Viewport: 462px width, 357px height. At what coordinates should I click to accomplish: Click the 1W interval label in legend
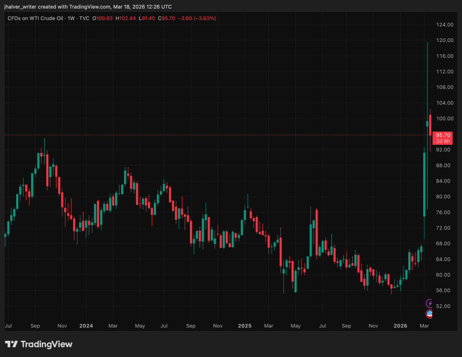coord(73,18)
